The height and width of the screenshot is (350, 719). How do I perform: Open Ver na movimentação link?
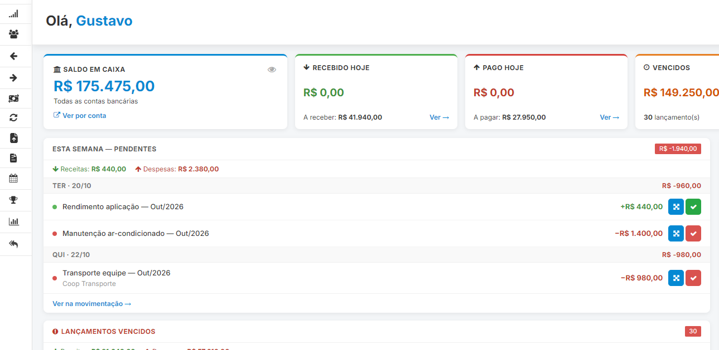click(x=92, y=304)
